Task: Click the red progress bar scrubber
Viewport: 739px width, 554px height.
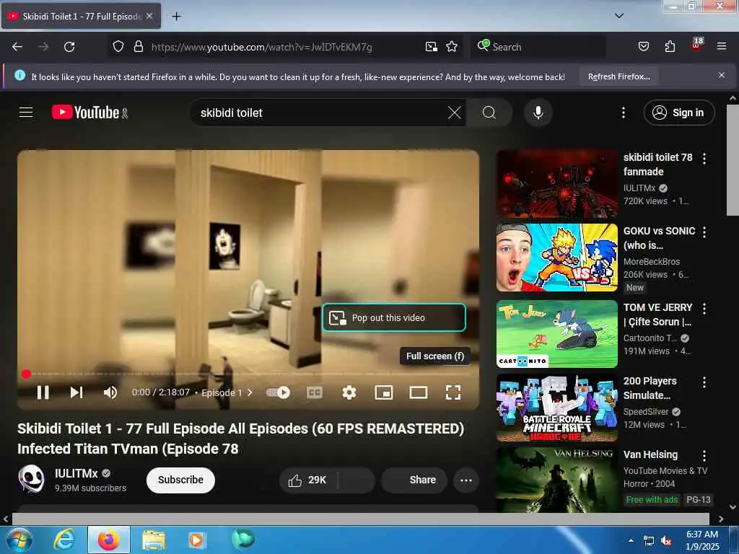Action: point(26,374)
